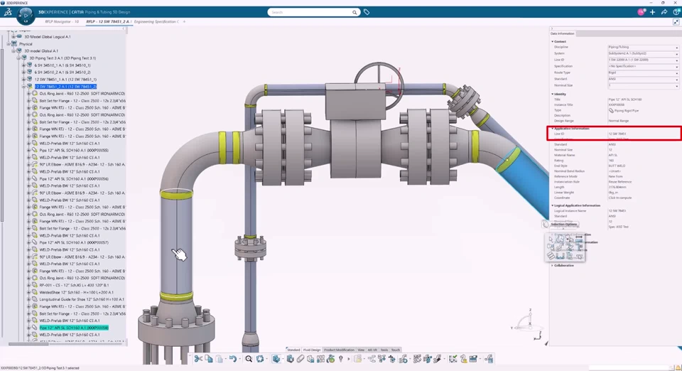Switch to View toolbar tab
The image size is (682, 371).
[361, 350]
